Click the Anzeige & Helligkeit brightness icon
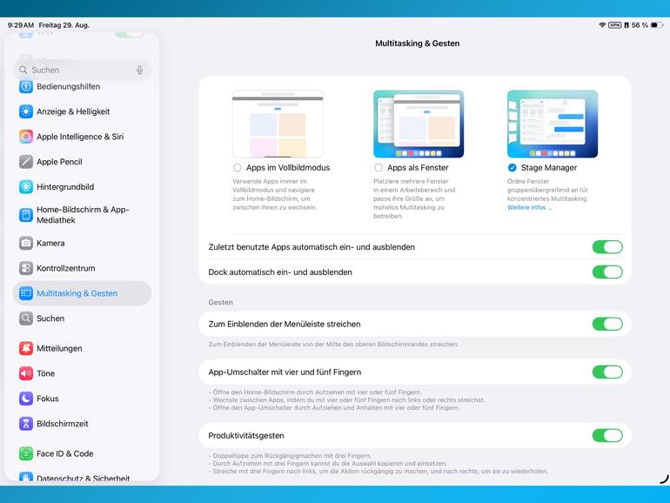This screenshot has height=503, width=670. [26, 111]
